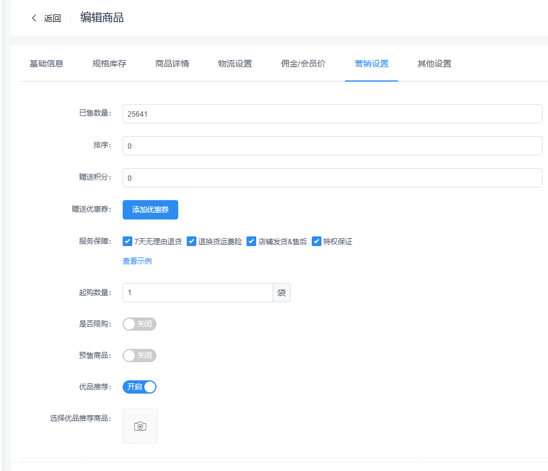Click the back arrow icon
The width and height of the screenshot is (548, 471).
click(34, 18)
